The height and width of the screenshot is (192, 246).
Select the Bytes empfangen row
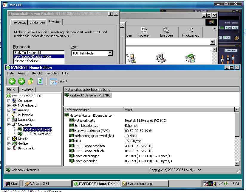pos(149,156)
